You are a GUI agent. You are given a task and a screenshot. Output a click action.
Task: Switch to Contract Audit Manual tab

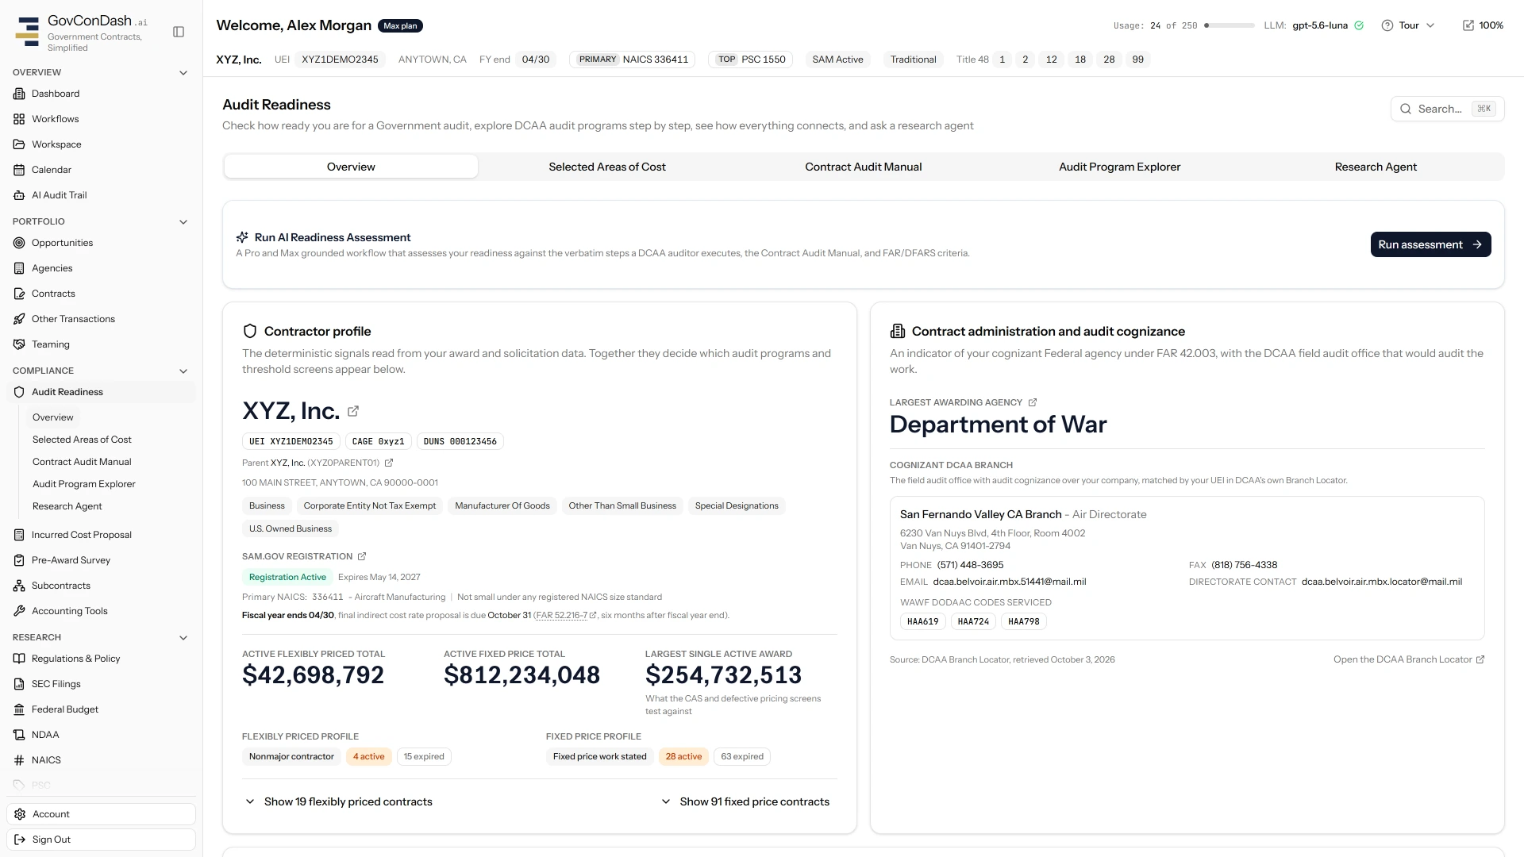863,167
